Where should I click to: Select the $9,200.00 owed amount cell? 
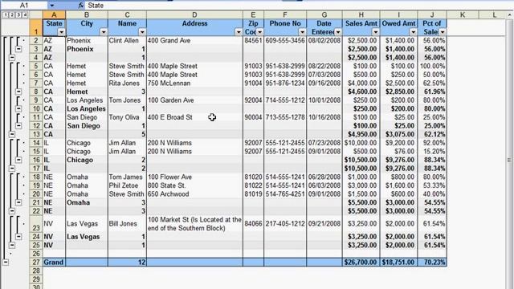tap(398, 143)
